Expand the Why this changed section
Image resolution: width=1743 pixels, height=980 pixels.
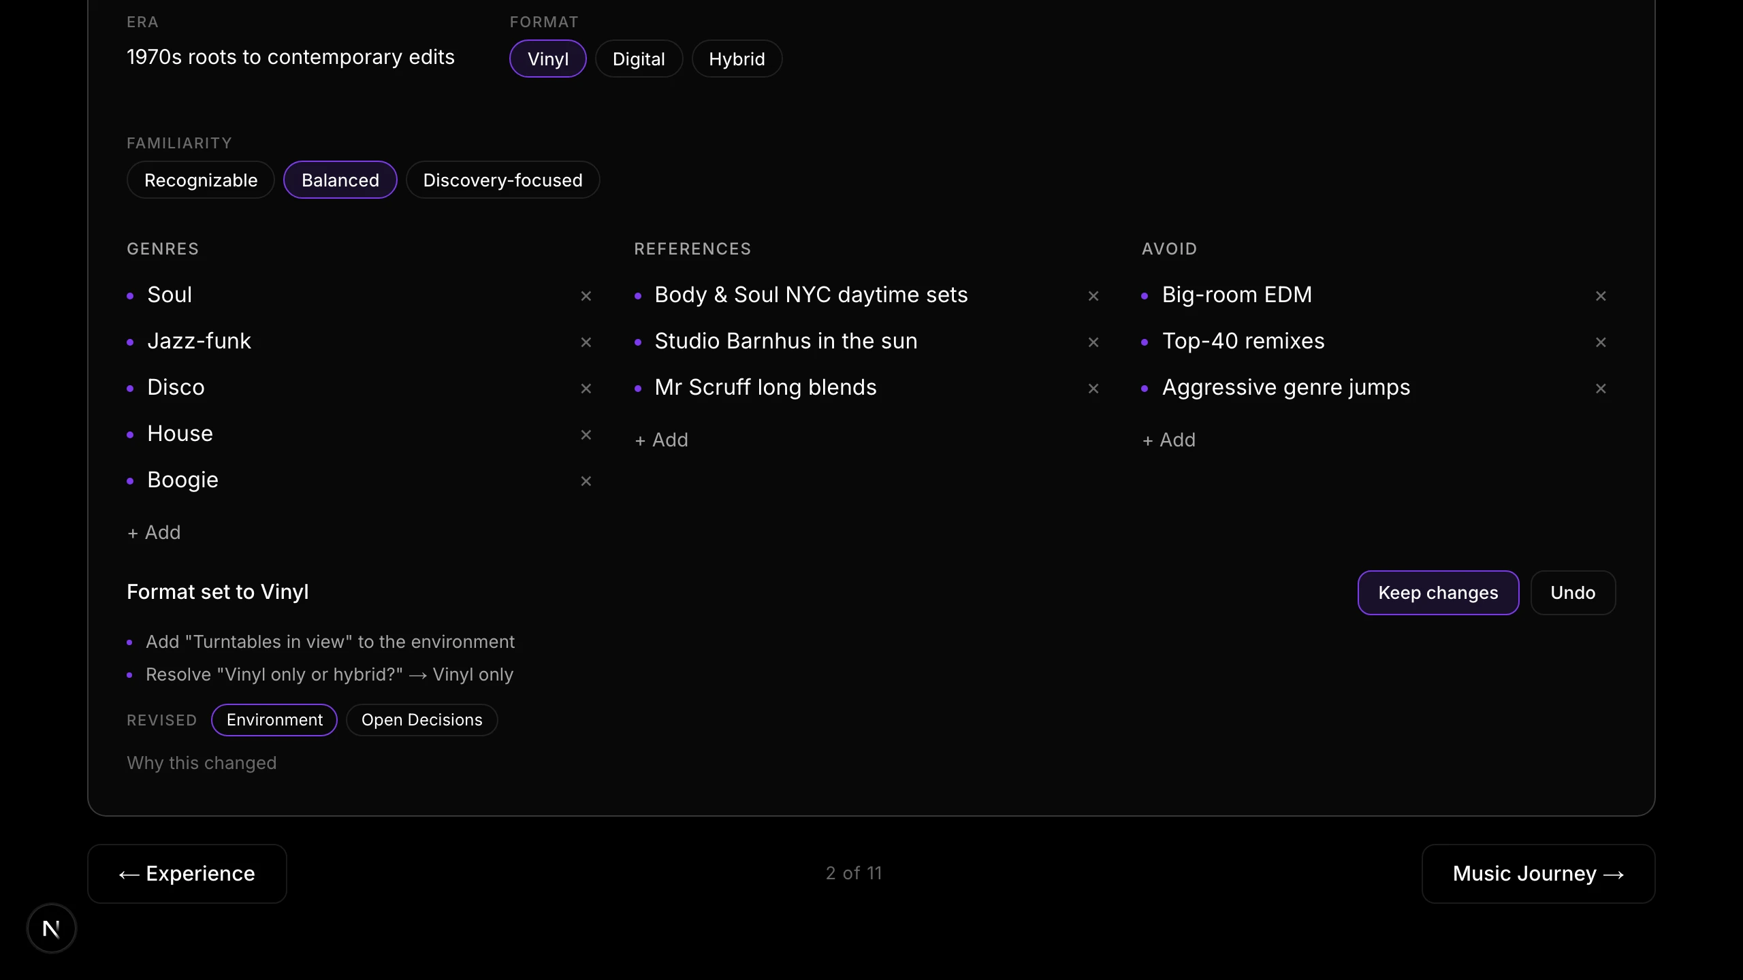(202, 763)
